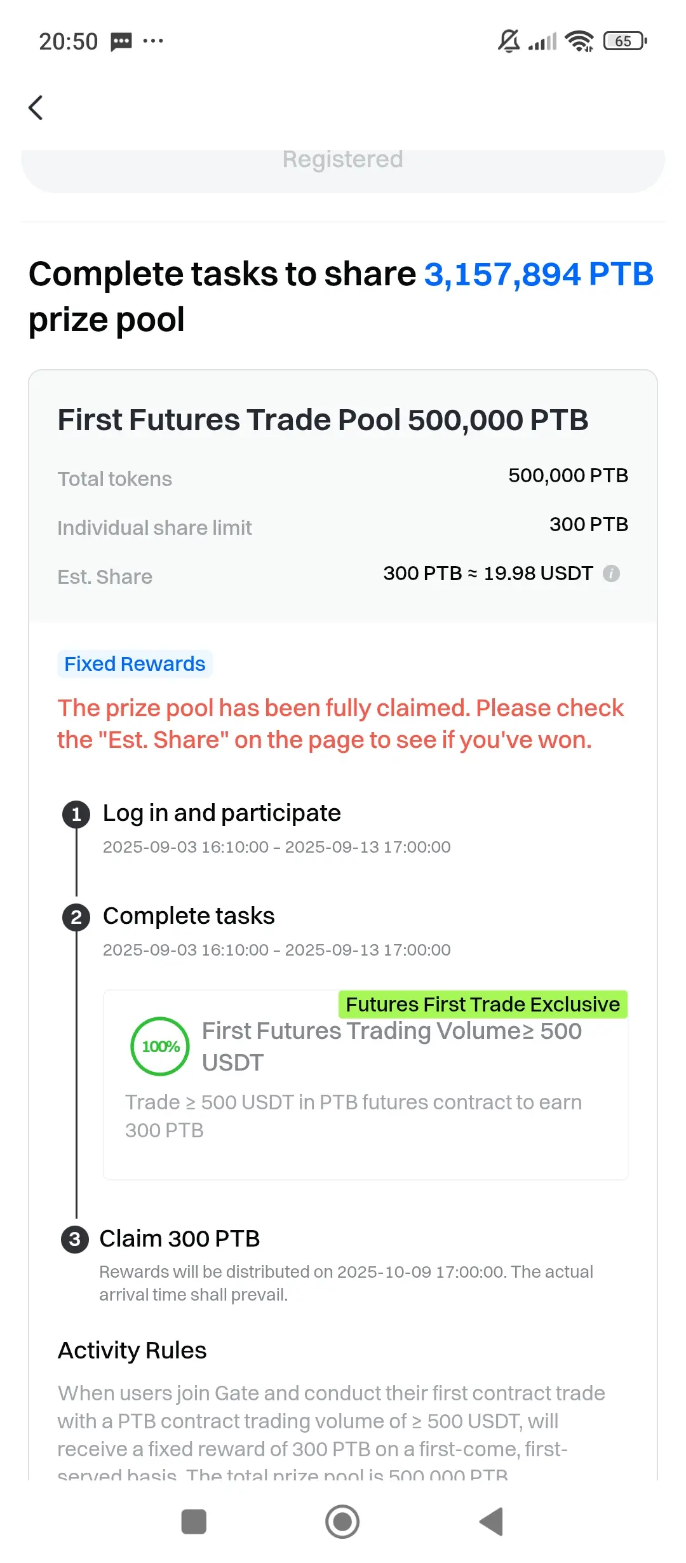Viewport: 686px width, 1563px height.
Task: Tap the back arrow at top left
Action: point(36,107)
